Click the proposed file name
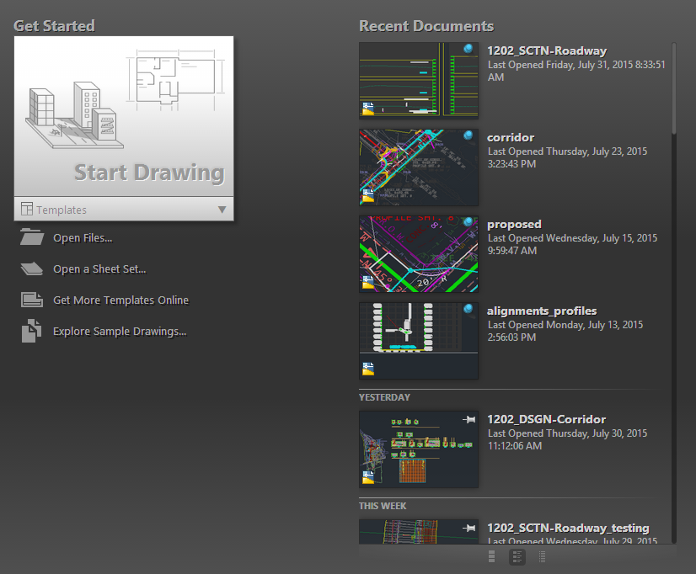Viewport: 696px width, 574px height. 514,224
